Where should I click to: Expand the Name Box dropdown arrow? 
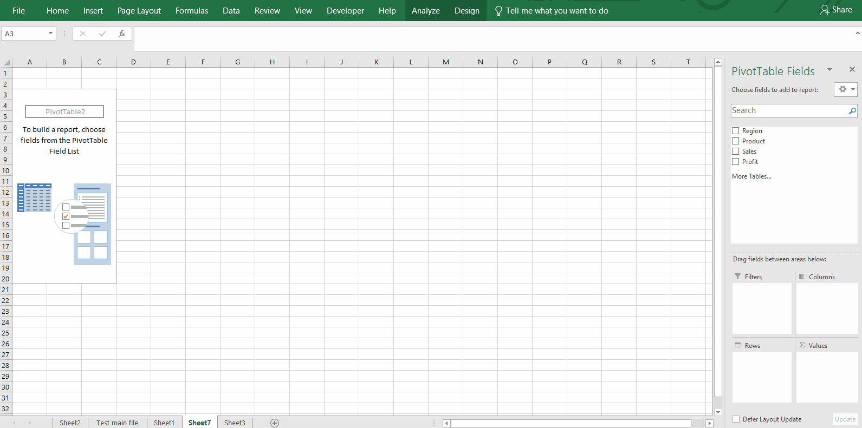point(50,34)
